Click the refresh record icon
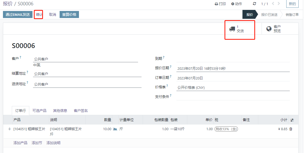 (255, 4)
